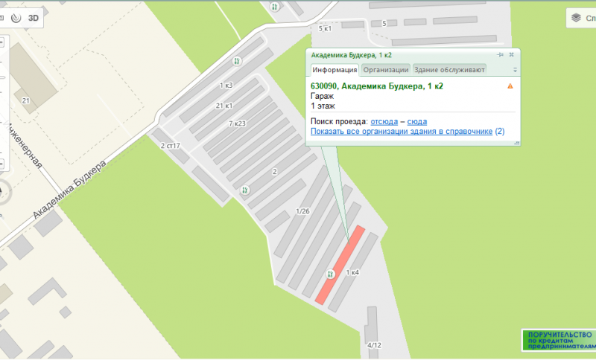Screen dimensions: 596x360
Task: Click the zoom slider track
Action: coord(2,112)
